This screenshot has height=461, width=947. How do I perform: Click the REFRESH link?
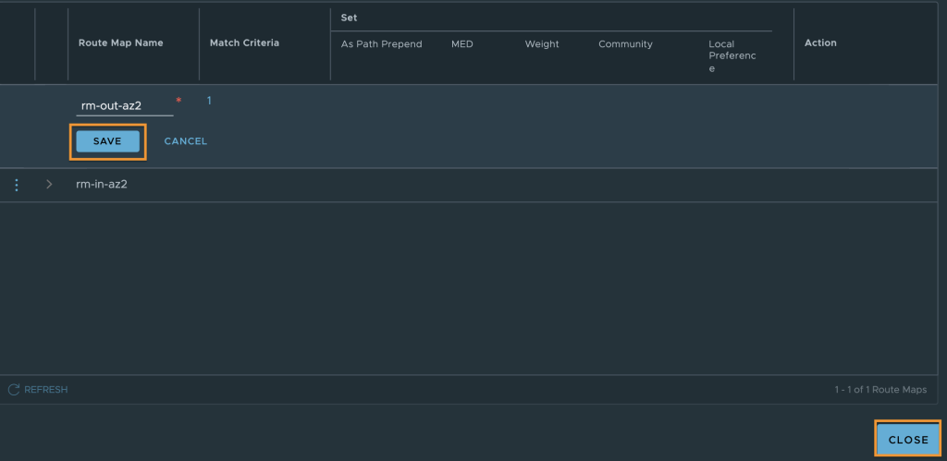(46, 390)
